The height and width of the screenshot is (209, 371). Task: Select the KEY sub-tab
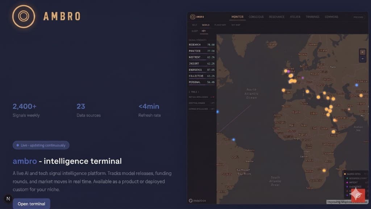tap(204, 31)
